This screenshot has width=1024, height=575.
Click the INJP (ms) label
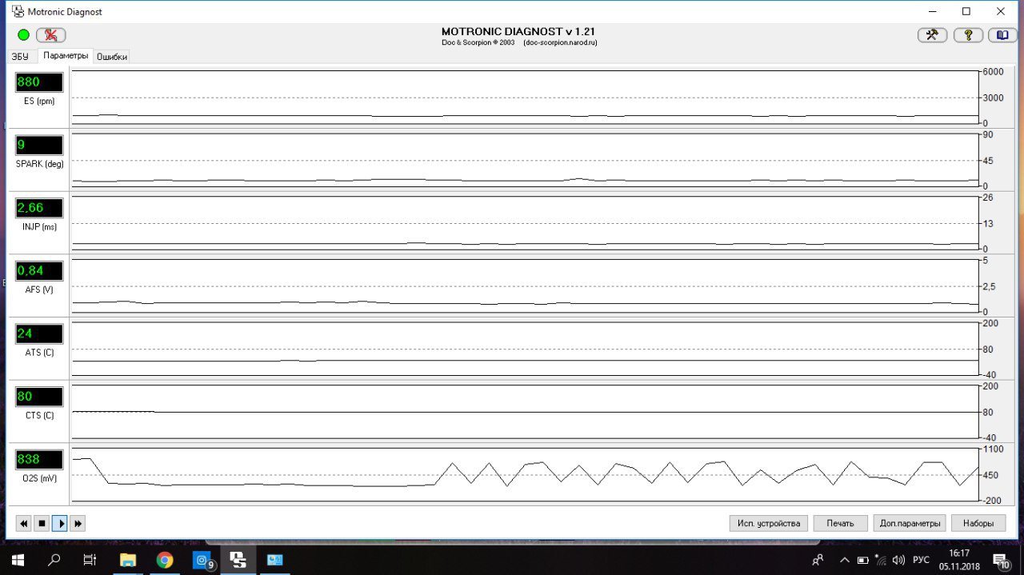(39, 226)
